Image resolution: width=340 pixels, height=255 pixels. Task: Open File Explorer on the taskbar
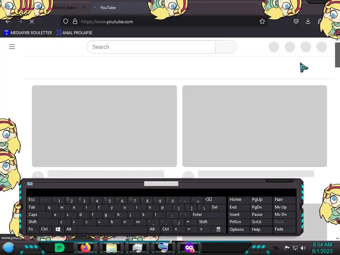(x=112, y=248)
